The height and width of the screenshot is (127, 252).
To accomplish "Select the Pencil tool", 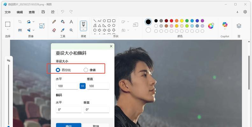I will click(54, 22).
